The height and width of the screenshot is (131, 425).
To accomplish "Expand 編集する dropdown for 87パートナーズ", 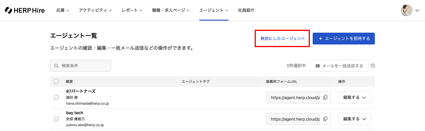I will 354,97.
